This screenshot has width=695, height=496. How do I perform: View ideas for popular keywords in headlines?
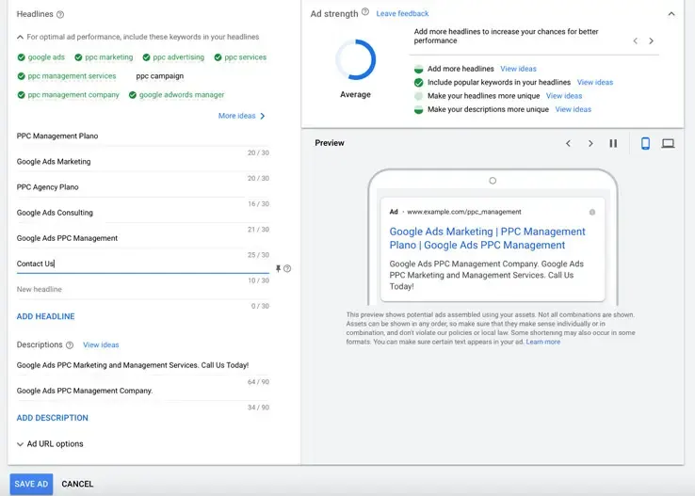pos(595,83)
